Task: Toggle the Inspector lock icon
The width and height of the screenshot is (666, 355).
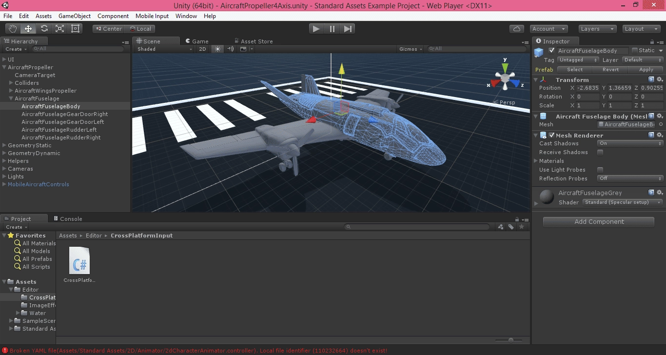Action: (652, 41)
